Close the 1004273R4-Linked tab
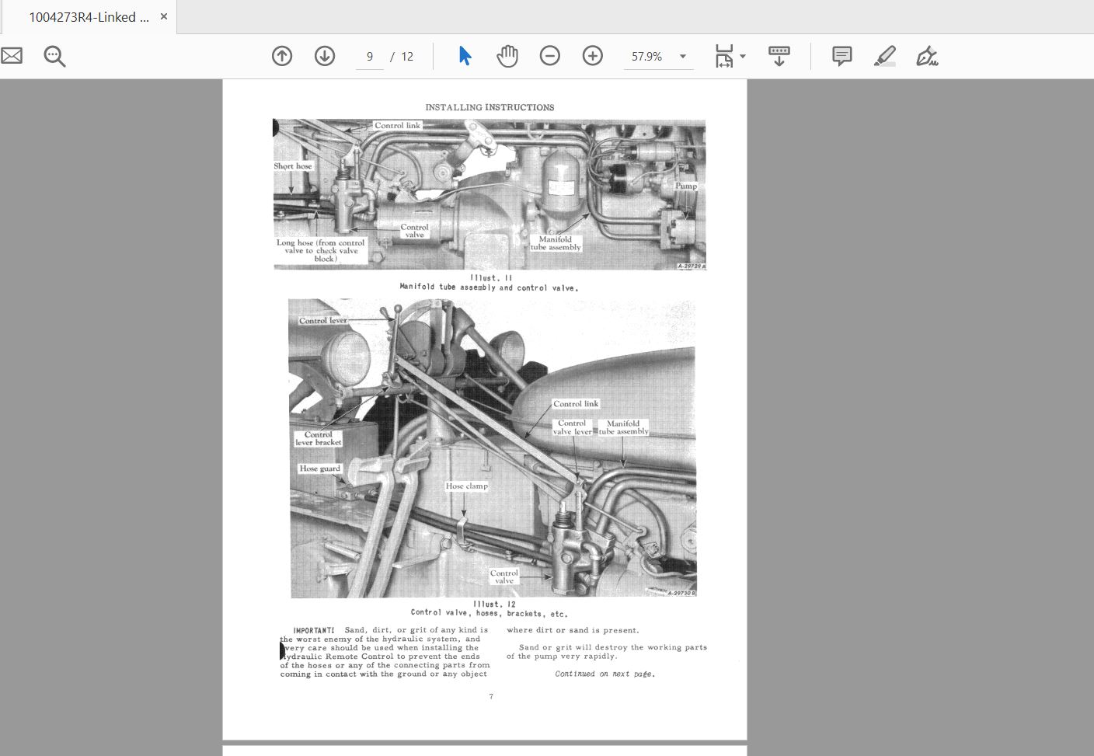Image resolution: width=1094 pixels, height=756 pixels. [x=164, y=16]
